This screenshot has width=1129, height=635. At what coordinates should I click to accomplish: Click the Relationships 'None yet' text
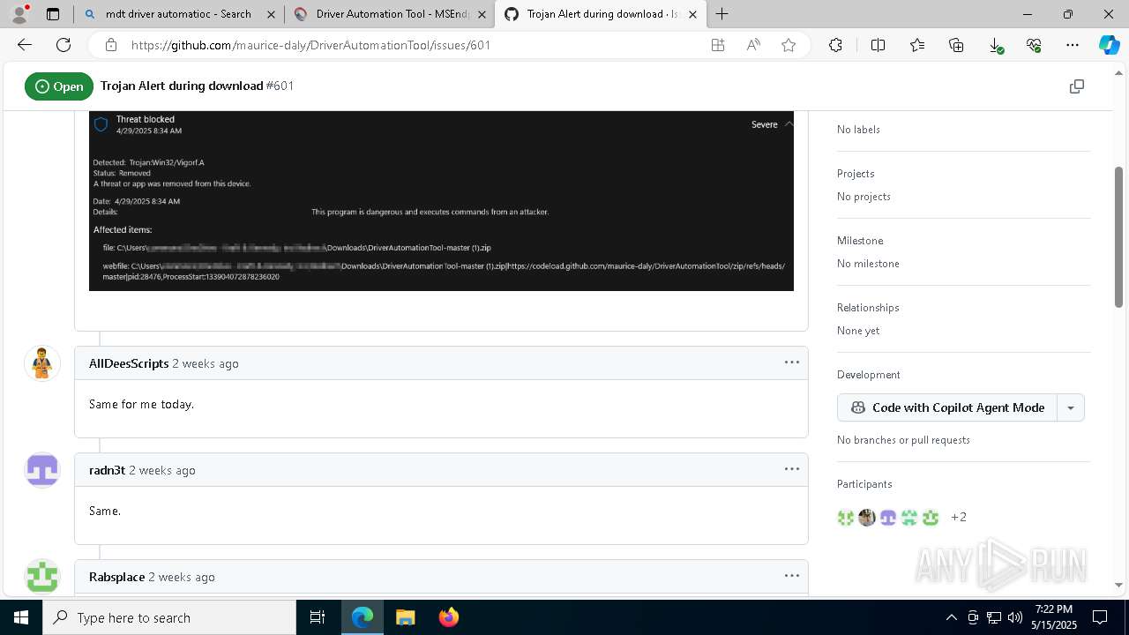pyautogui.click(x=858, y=331)
